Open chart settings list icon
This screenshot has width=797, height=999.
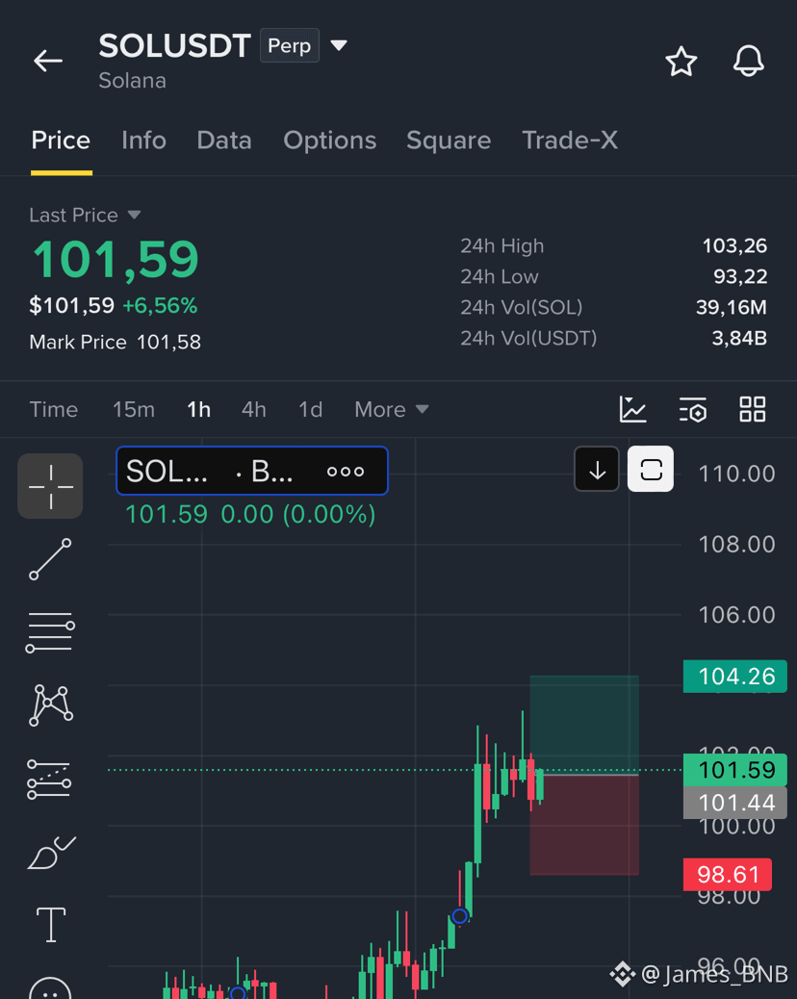point(692,410)
